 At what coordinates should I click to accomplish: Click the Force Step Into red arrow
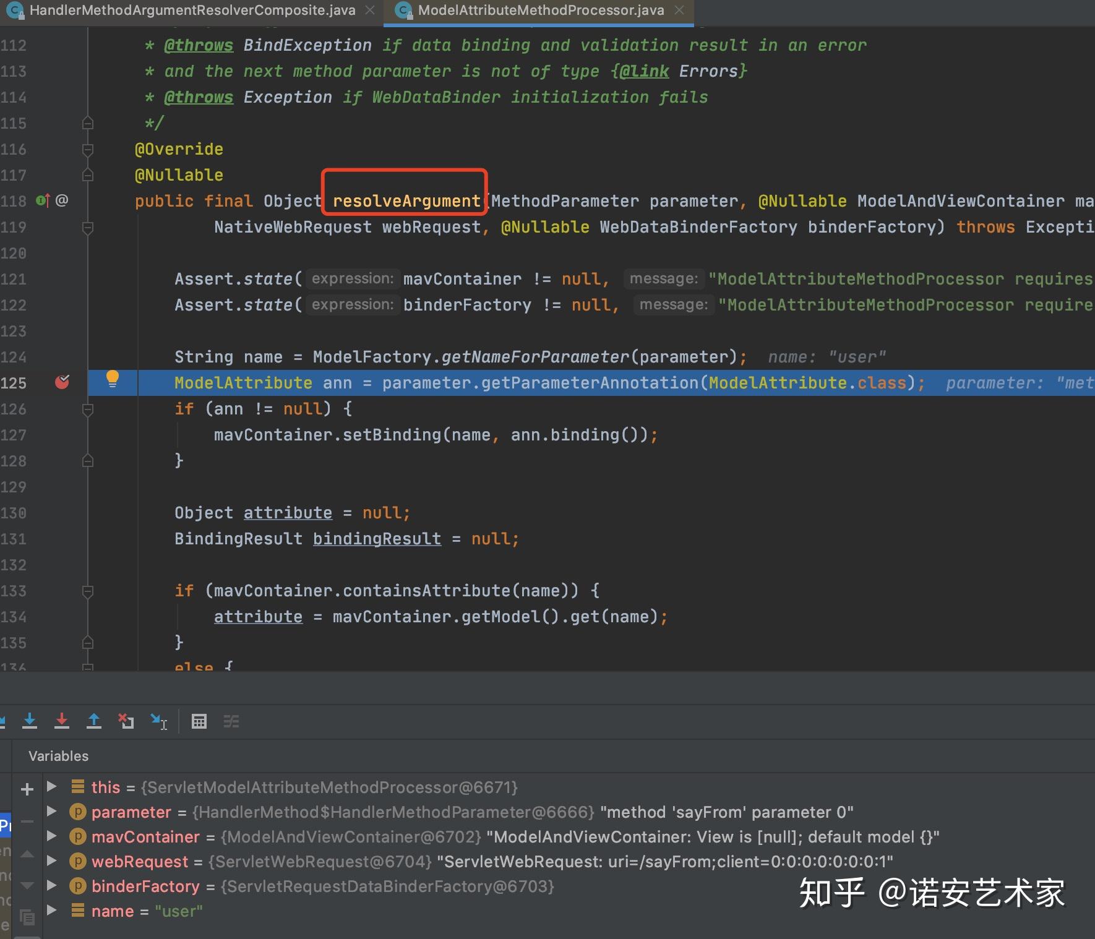[x=62, y=721]
